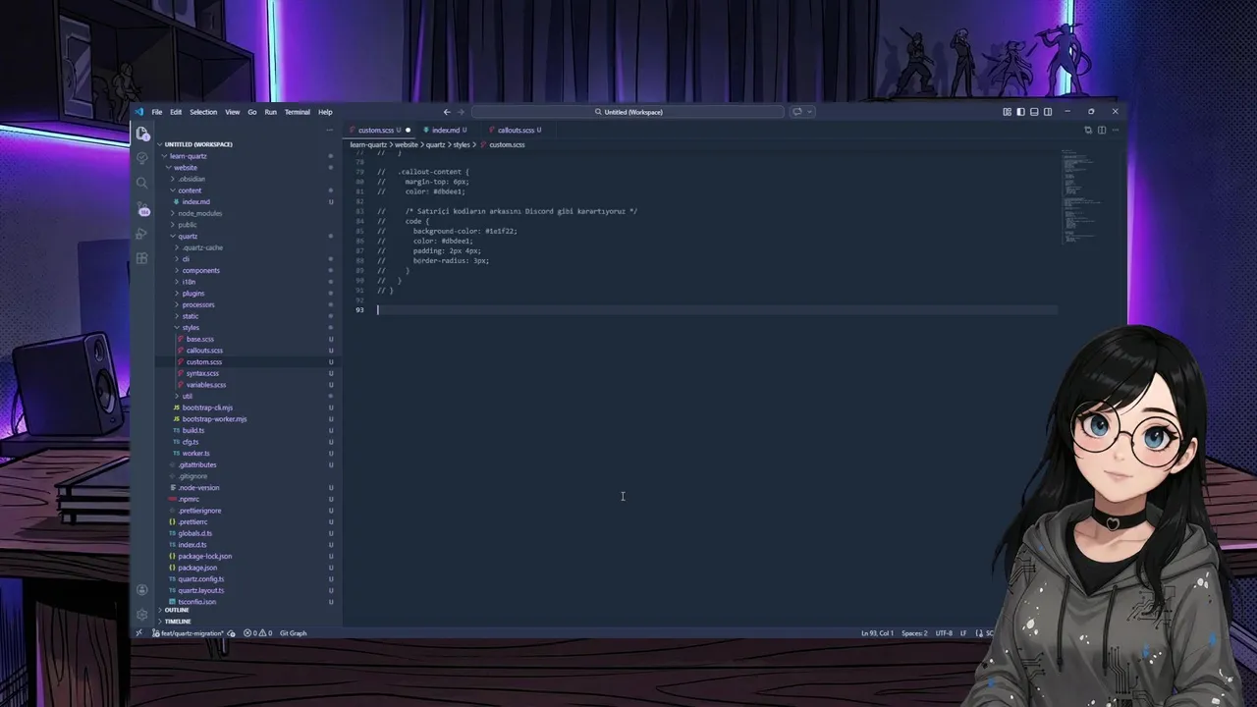The height and width of the screenshot is (707, 1257).
Task: Open the Terminal menu
Action: 298,112
